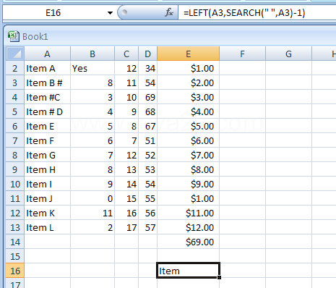Image resolution: width=336 pixels, height=288 pixels.
Task: Select column F header
Action: click(242, 54)
